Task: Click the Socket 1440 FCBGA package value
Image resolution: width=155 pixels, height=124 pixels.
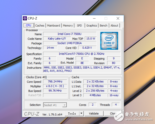Action: click(70, 43)
